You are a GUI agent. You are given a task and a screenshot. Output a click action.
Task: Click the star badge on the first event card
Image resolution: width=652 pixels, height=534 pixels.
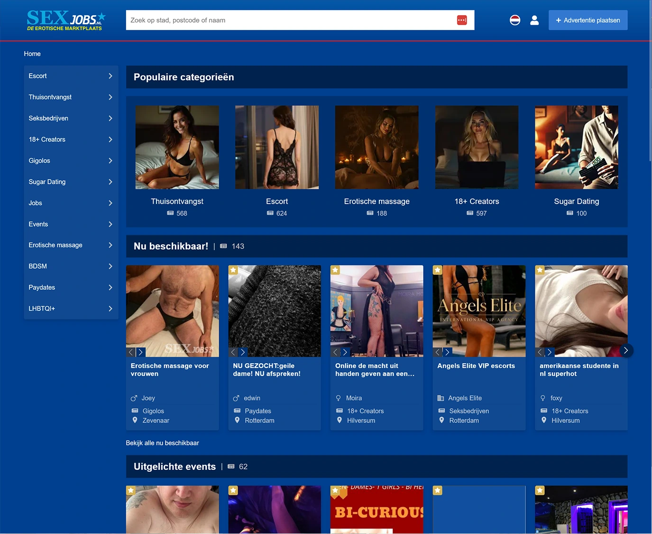pyautogui.click(x=131, y=490)
